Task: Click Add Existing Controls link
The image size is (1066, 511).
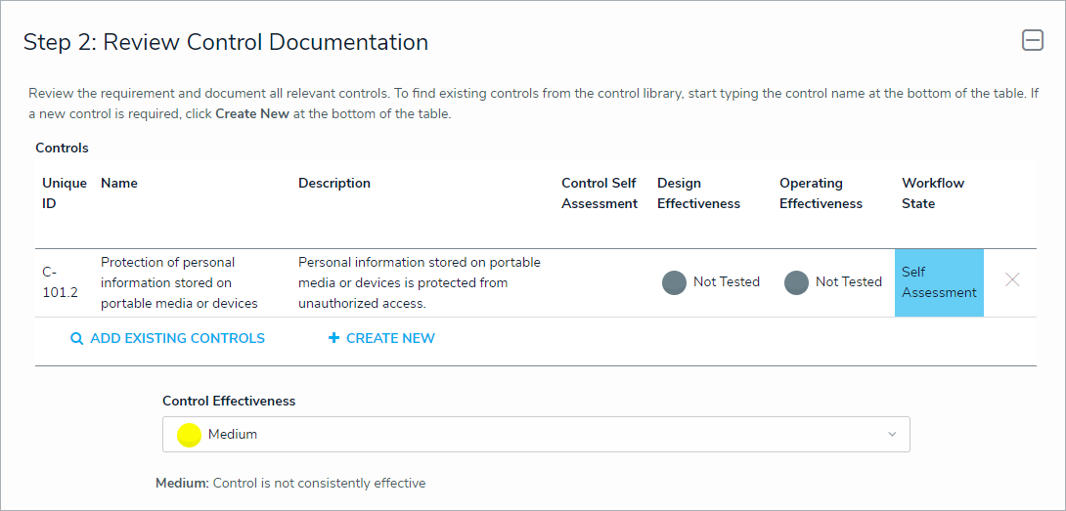Action: pyautogui.click(x=177, y=338)
